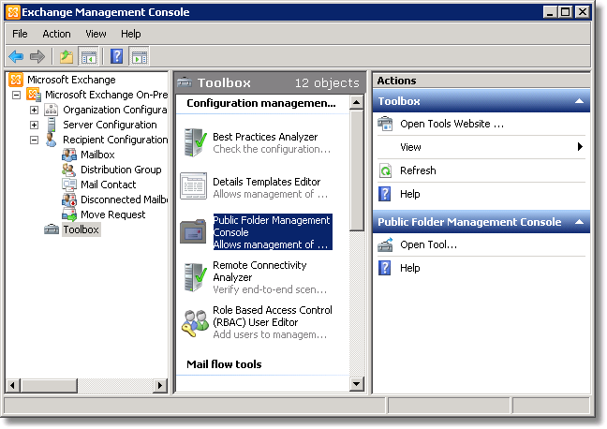The height and width of the screenshot is (429, 607).
Task: Click the Toolbox tree node icon
Action: pyautogui.click(x=52, y=229)
